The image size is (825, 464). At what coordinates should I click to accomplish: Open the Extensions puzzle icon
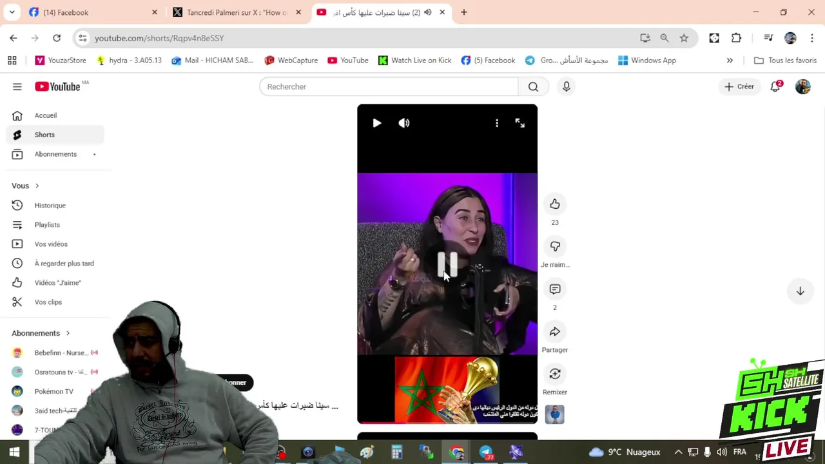tap(737, 38)
